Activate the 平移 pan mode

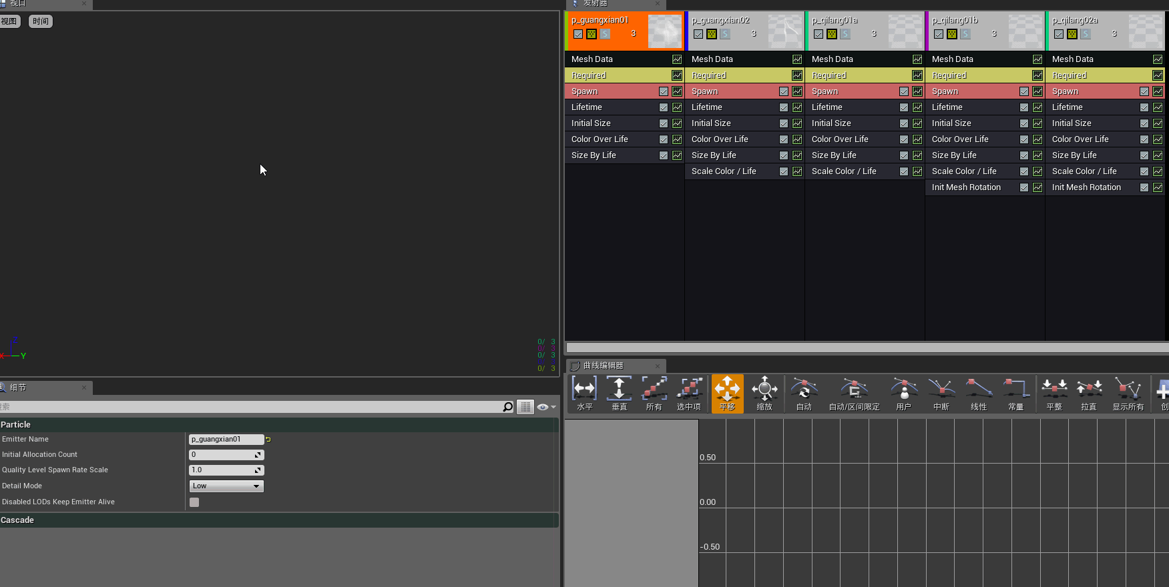[x=727, y=394]
